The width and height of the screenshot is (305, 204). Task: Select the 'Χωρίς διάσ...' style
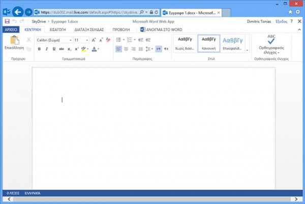(185, 44)
